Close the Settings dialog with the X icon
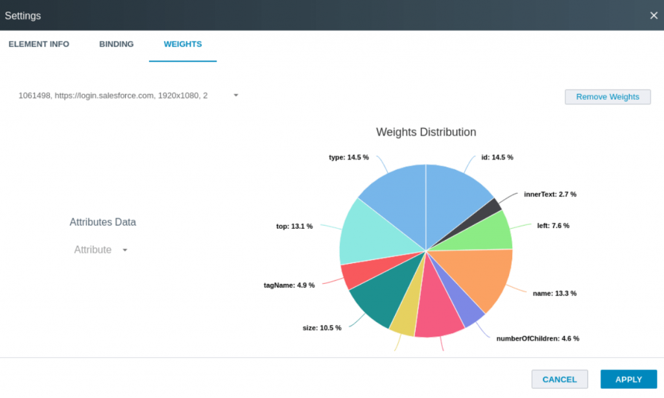Screen dimensions: 664x398 point(654,16)
